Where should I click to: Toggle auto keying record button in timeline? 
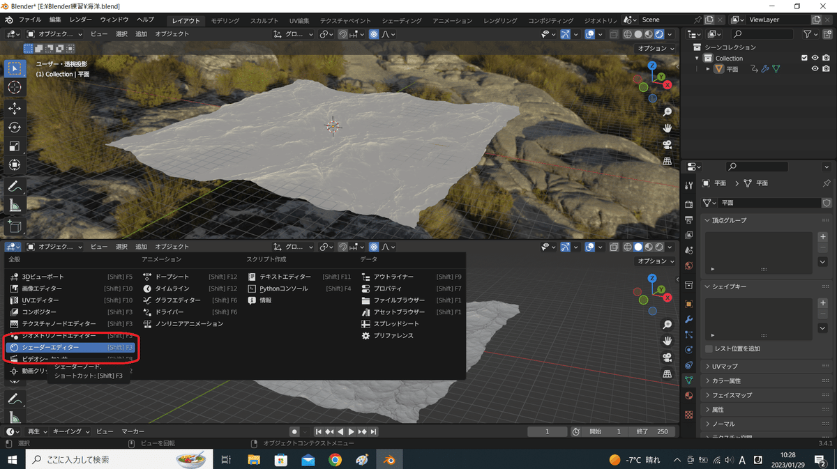click(294, 431)
